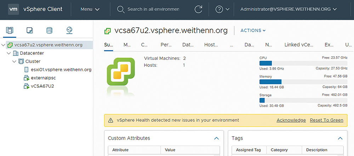Image resolution: width=354 pixels, height=156 pixels.
Task: Click the 'Free: 23.57 GHz' value
Action: [x=335, y=58]
